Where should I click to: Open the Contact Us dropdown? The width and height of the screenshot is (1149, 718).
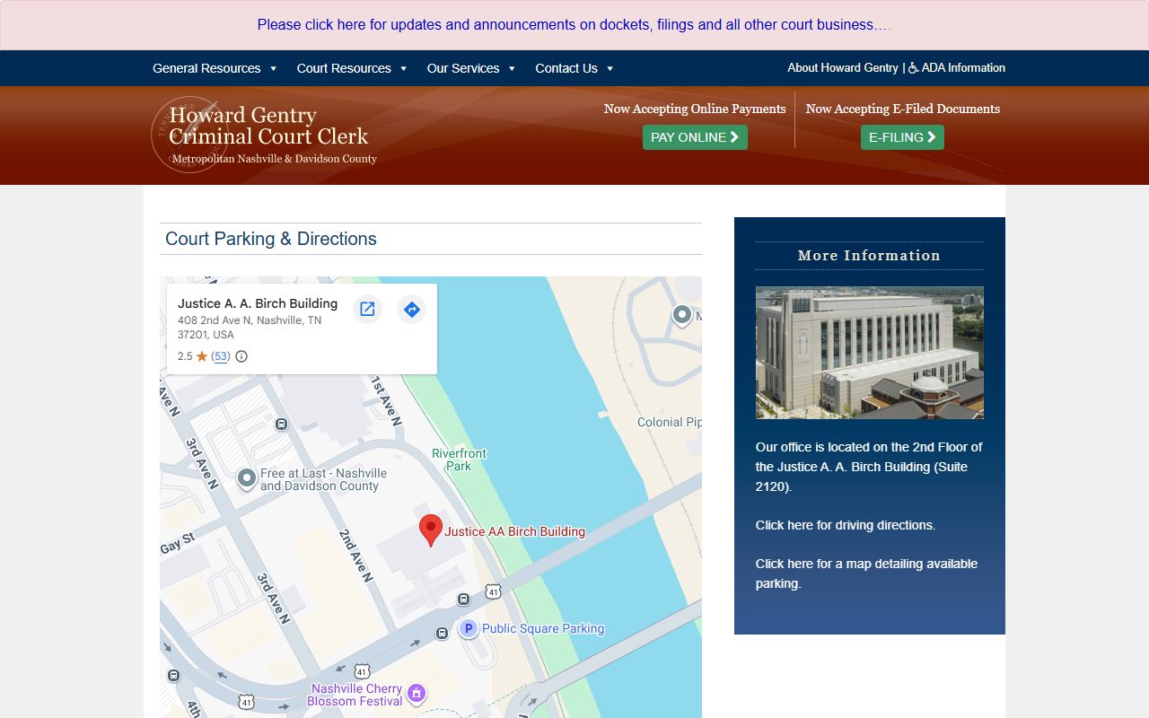click(574, 68)
